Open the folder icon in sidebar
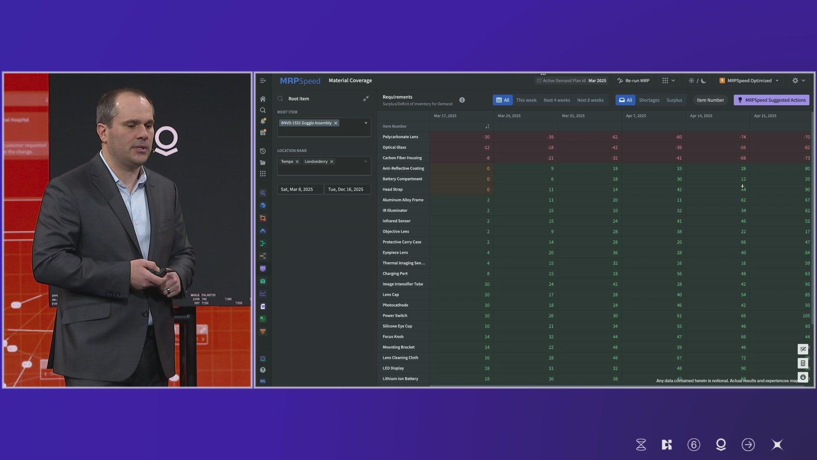817x460 pixels. (263, 163)
